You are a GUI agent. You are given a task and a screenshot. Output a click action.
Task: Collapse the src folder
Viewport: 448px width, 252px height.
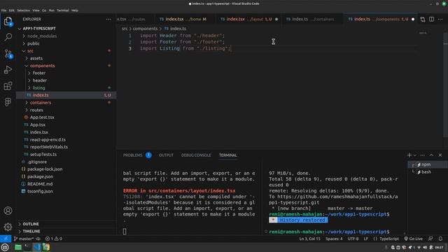(x=30, y=51)
